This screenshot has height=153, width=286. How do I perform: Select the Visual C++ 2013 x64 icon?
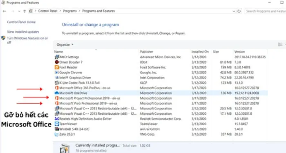[x=57, y=109]
